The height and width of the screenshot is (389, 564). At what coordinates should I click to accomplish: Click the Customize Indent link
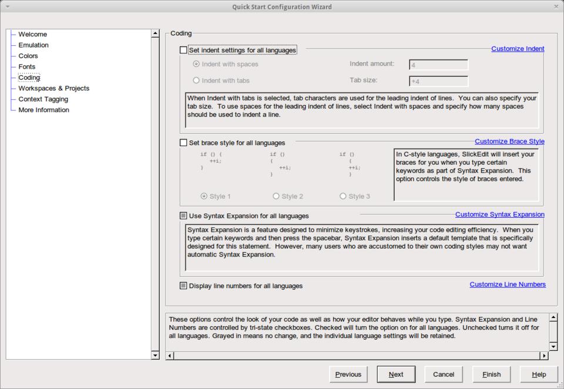pos(517,49)
